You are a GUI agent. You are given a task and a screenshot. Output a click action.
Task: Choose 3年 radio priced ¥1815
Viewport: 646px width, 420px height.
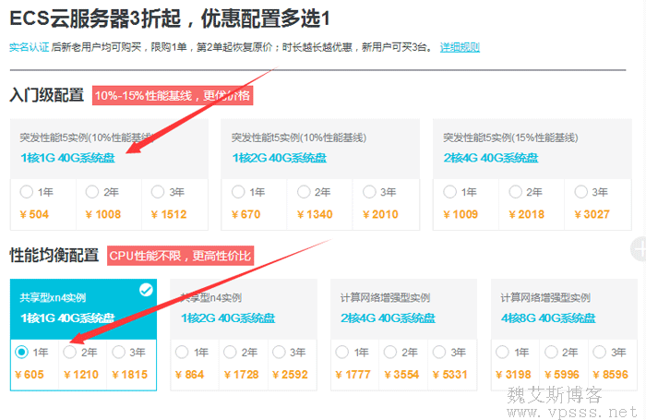click(118, 352)
